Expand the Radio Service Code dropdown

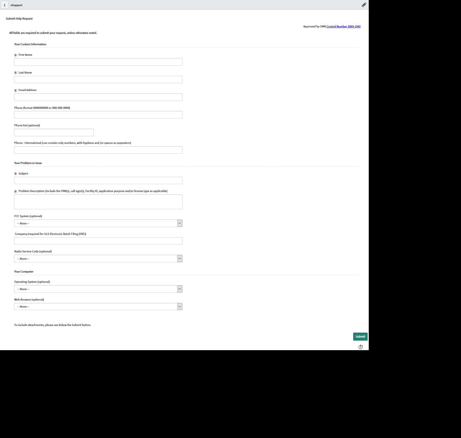(x=98, y=259)
